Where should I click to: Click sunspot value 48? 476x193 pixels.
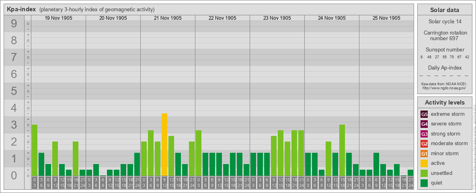(x=429, y=57)
